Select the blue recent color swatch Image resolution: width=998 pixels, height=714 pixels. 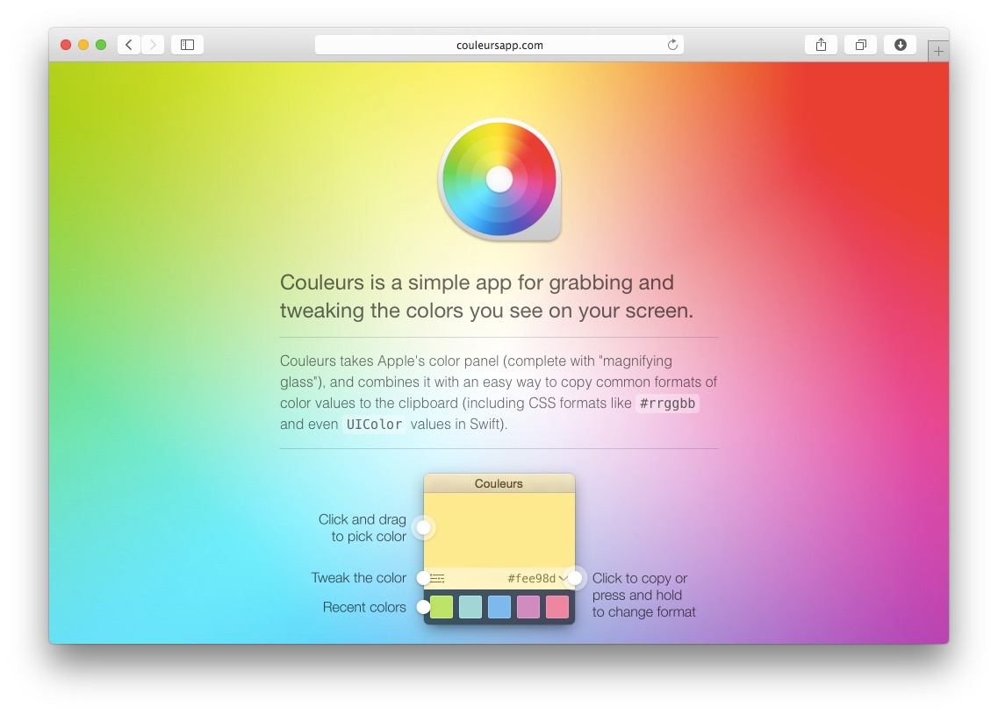[499, 607]
